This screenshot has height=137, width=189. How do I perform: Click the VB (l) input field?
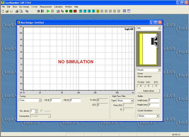(55, 100)
